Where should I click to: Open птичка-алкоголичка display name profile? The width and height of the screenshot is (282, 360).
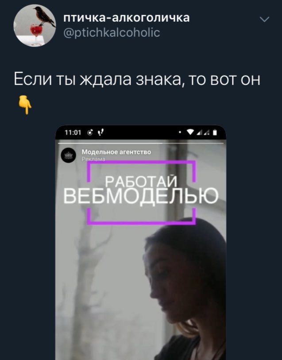point(127,17)
